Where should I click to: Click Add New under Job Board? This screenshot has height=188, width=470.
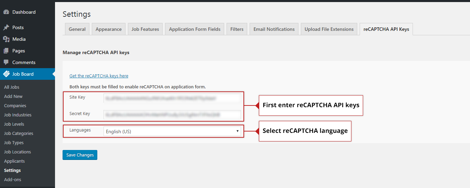13,96
